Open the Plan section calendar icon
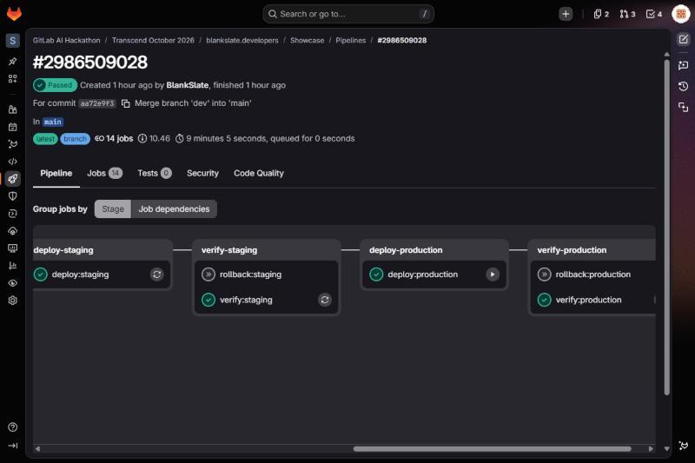695x463 pixels. (12, 127)
